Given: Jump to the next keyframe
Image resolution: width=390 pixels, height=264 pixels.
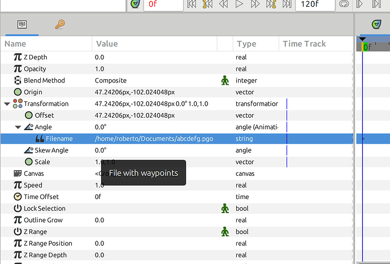Looking at the screenshot, I should pos(271,4).
